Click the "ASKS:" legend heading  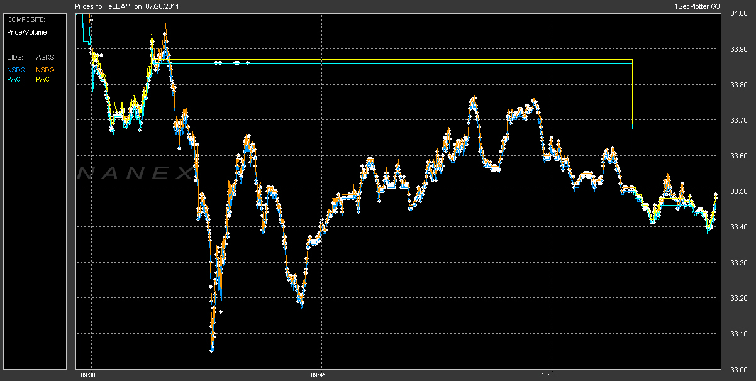46,57
